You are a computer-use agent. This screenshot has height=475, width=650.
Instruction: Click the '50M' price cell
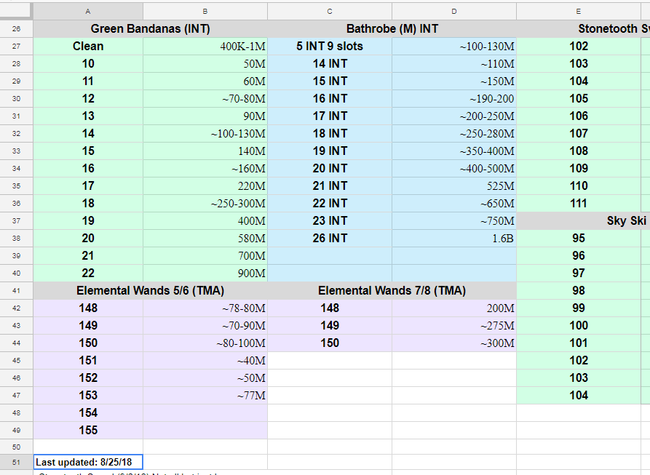pos(205,64)
